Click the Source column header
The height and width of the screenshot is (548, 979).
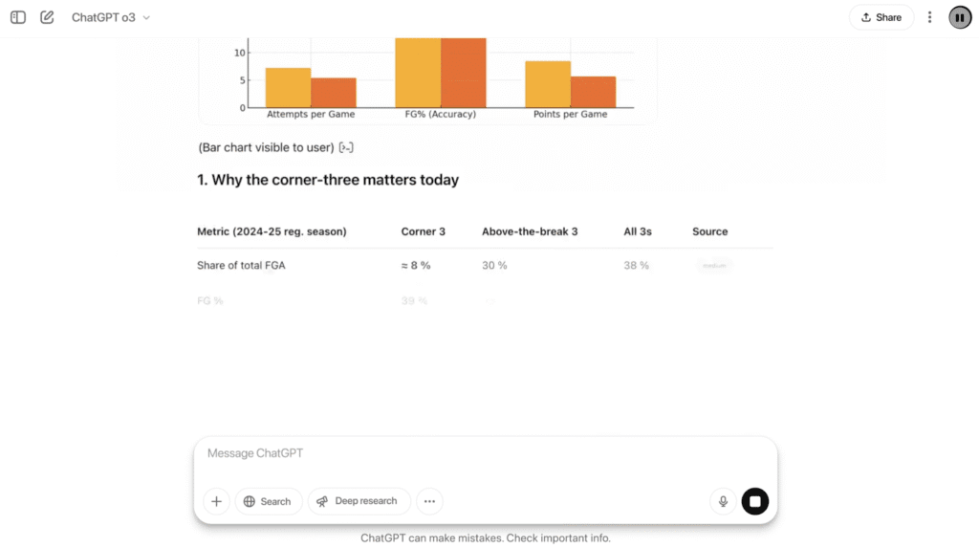[x=709, y=231]
